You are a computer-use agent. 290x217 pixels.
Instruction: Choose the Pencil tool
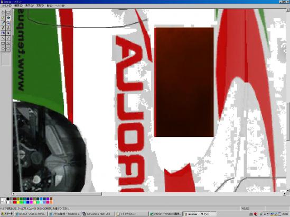tap(3, 28)
